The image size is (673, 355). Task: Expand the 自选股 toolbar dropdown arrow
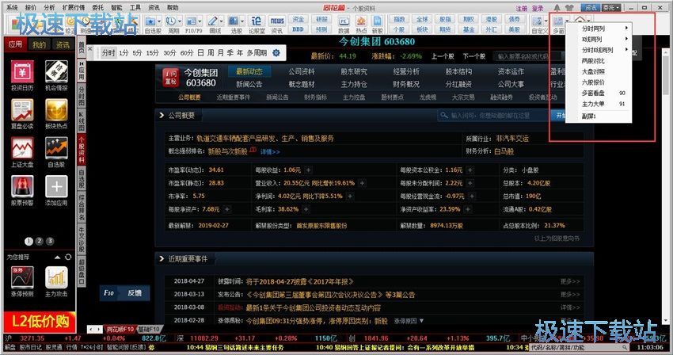click(159, 21)
